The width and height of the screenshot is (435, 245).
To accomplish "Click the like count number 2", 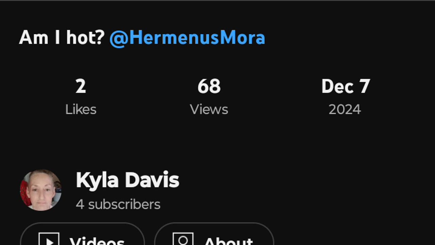I will [81, 86].
